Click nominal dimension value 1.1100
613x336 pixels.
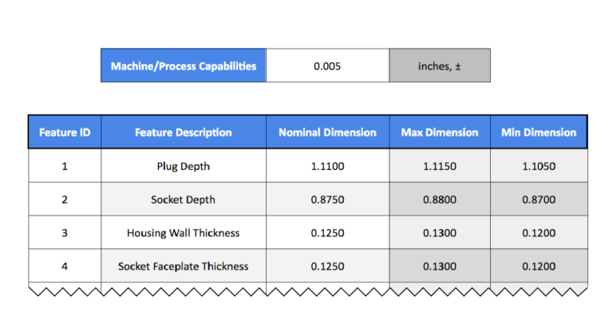point(327,167)
